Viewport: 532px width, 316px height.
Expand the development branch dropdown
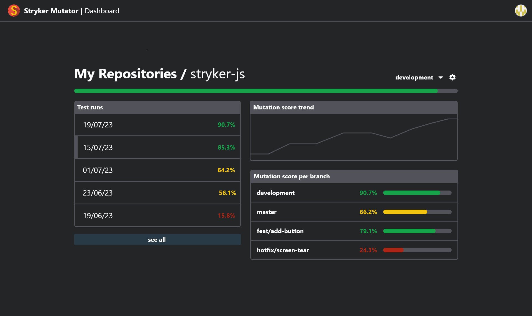point(441,78)
